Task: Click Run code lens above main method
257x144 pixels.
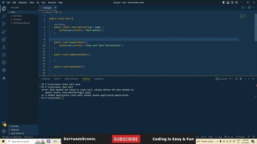Action: [56, 24]
